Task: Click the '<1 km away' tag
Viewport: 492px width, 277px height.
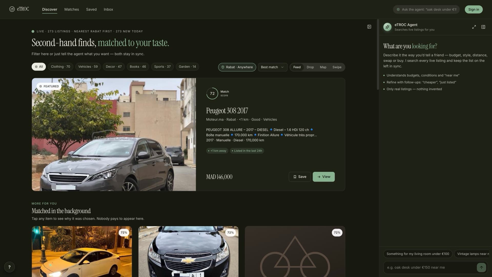Action: tap(217, 151)
